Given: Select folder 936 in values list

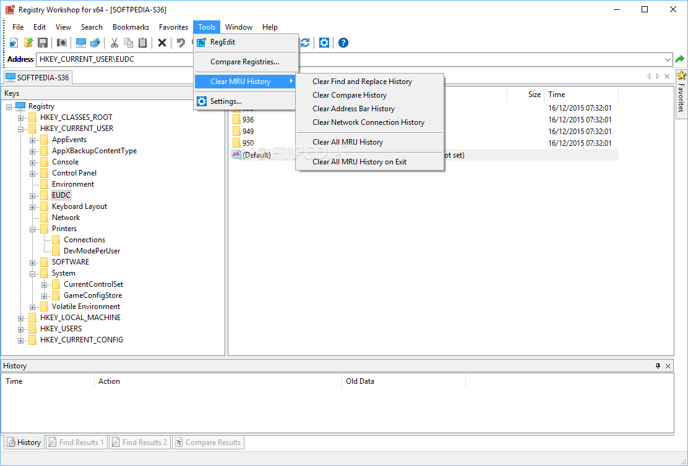Looking at the screenshot, I should point(248,120).
